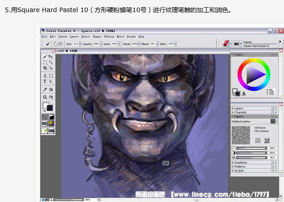Open the Nozzle selector in the toolbox

coord(51,130)
